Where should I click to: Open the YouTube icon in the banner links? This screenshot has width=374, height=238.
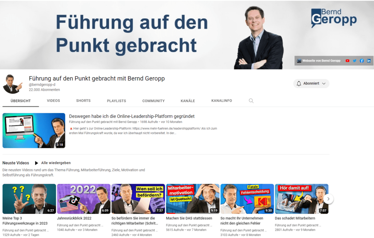point(347,61)
